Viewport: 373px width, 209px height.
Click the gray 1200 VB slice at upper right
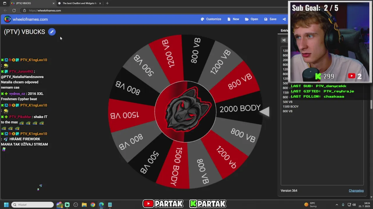220,62
